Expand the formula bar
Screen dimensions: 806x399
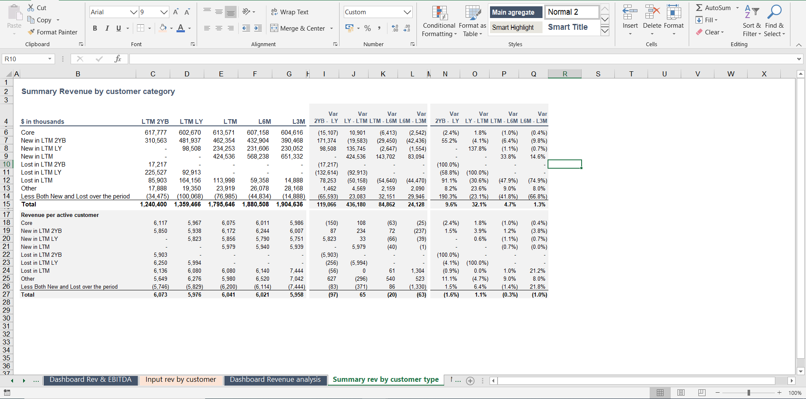coord(799,59)
